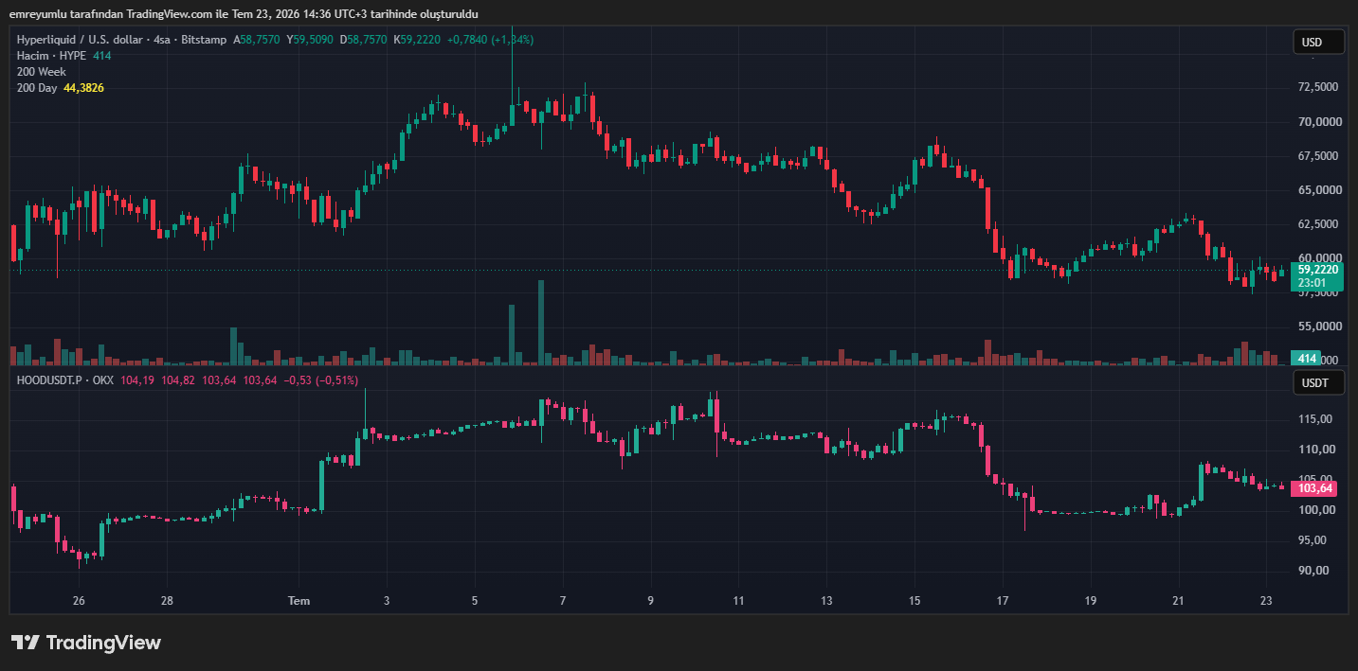Click date 7 on the time axis
The height and width of the screenshot is (671, 1358).
click(x=563, y=601)
